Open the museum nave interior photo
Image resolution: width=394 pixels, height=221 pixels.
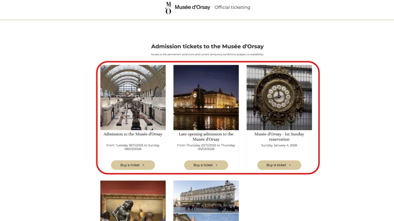pos(133,97)
